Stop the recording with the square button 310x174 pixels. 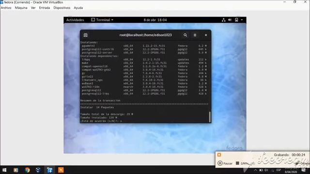click(x=237, y=163)
